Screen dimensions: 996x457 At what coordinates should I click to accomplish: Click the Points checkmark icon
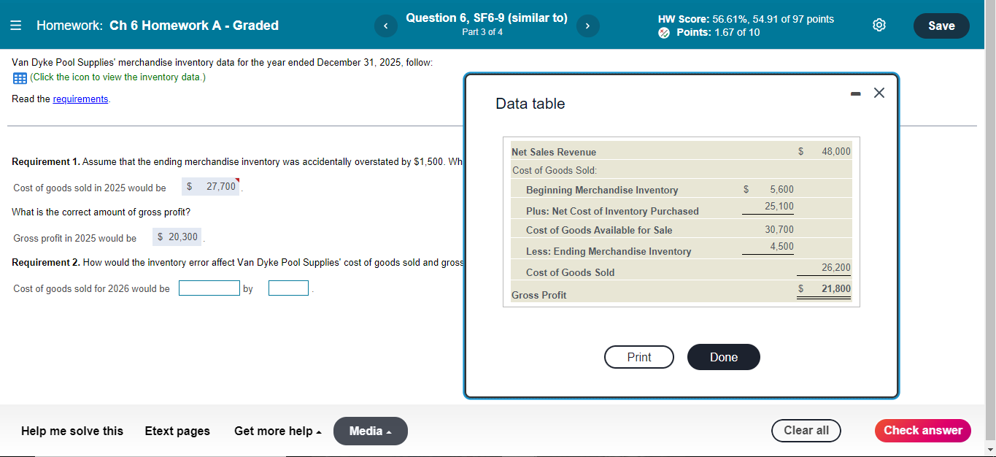click(x=663, y=32)
